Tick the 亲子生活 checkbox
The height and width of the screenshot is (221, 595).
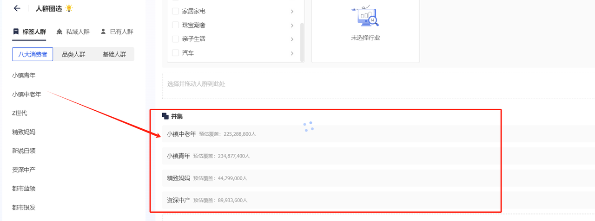click(x=175, y=39)
